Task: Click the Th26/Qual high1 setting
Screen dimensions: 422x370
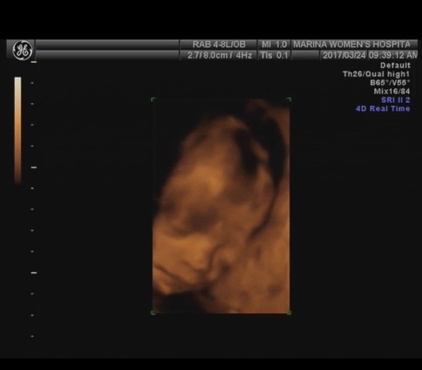Action: [x=376, y=74]
